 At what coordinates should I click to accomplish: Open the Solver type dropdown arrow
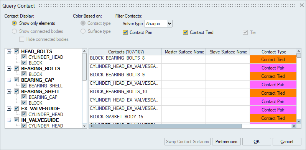170,24
